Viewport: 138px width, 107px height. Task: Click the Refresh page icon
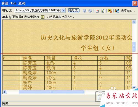point(103,11)
